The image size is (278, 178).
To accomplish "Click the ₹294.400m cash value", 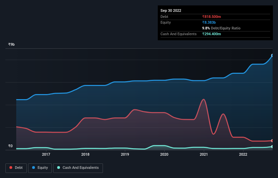I will [212, 34].
